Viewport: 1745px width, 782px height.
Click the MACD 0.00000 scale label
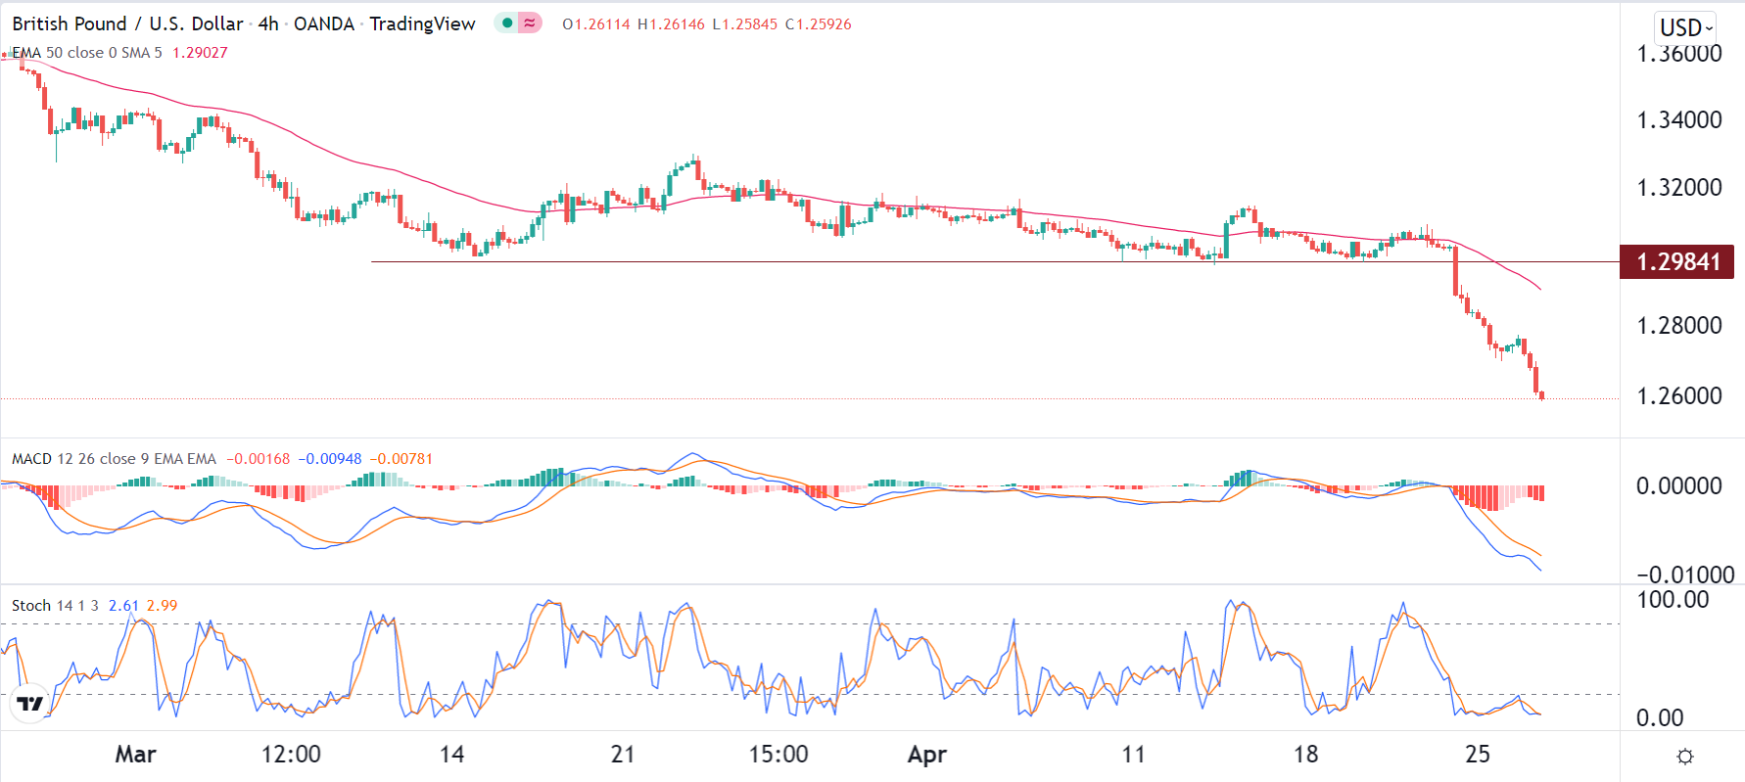click(x=1678, y=485)
